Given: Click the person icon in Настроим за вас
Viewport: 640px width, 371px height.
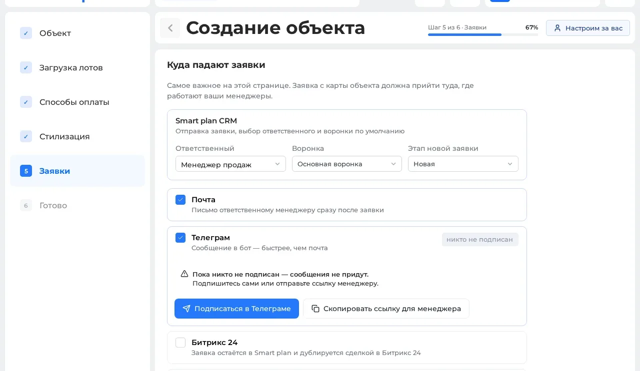Looking at the screenshot, I should (557, 28).
